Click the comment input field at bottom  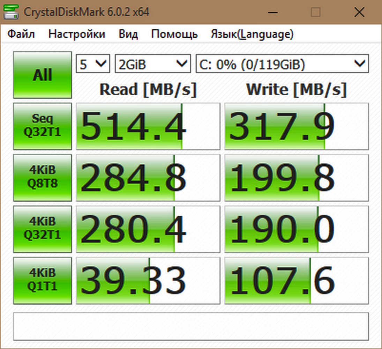coord(191,326)
